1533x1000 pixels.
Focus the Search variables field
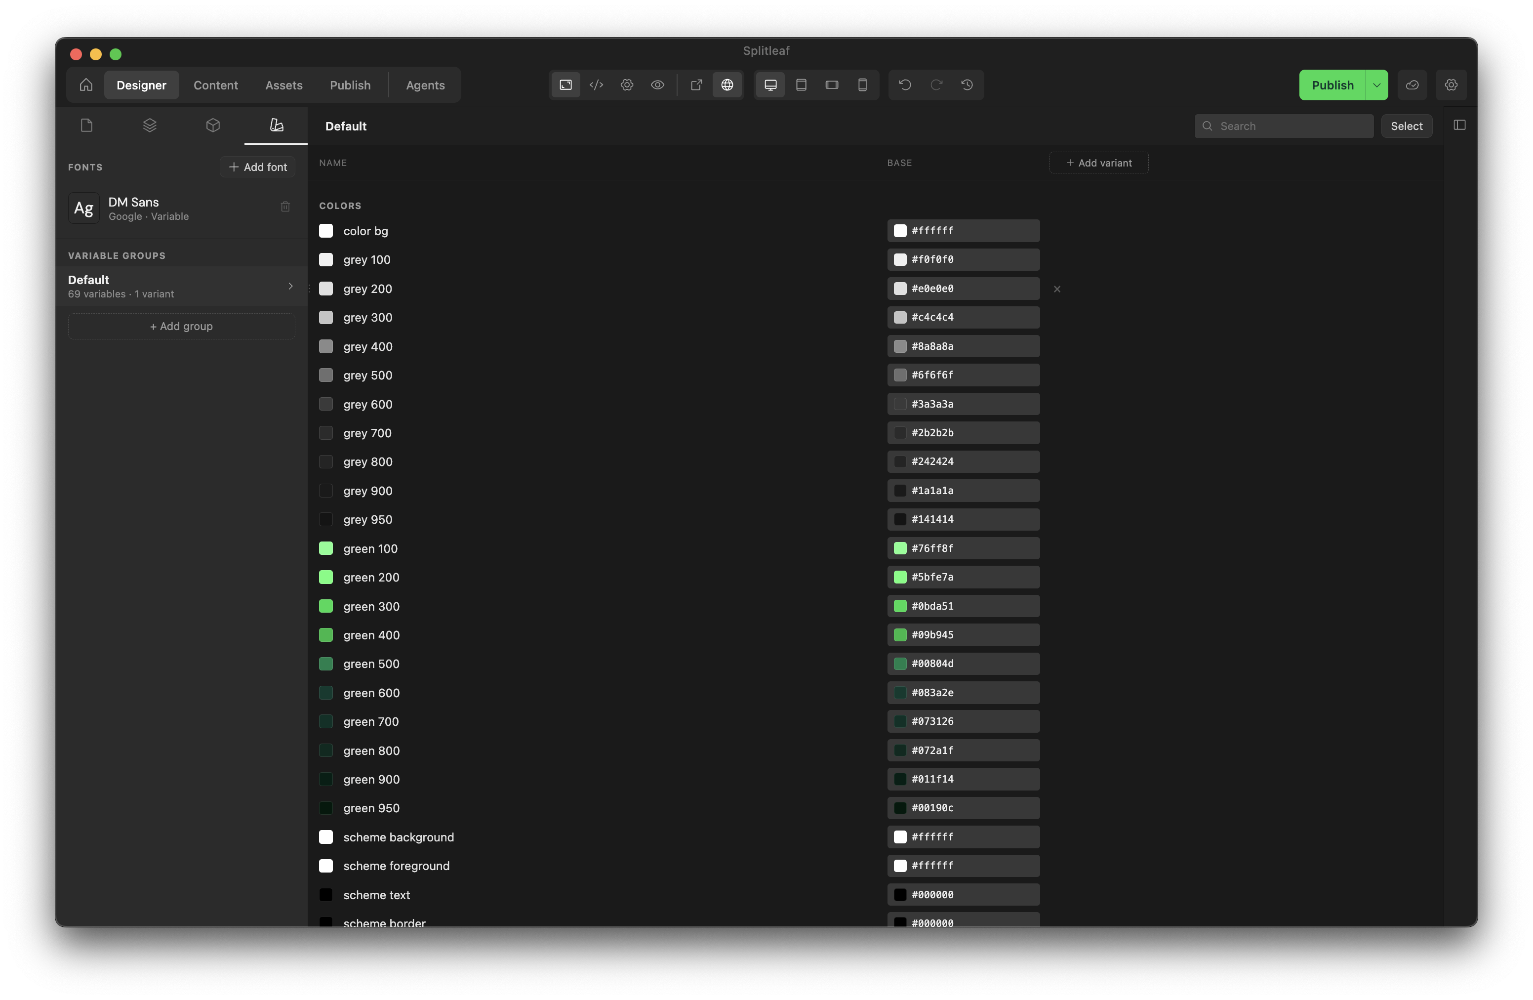coord(1284,126)
